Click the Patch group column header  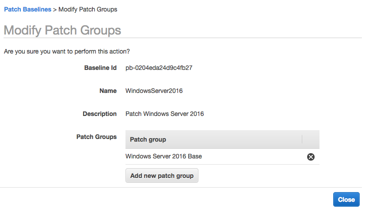click(x=148, y=139)
